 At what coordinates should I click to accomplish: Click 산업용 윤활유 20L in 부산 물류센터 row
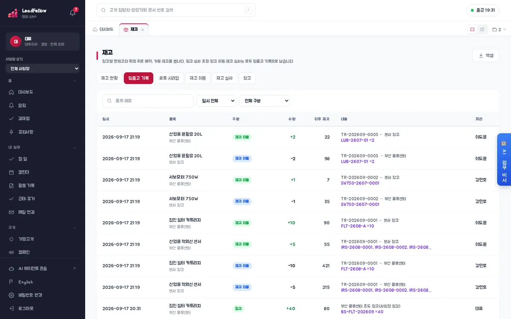tap(186, 134)
